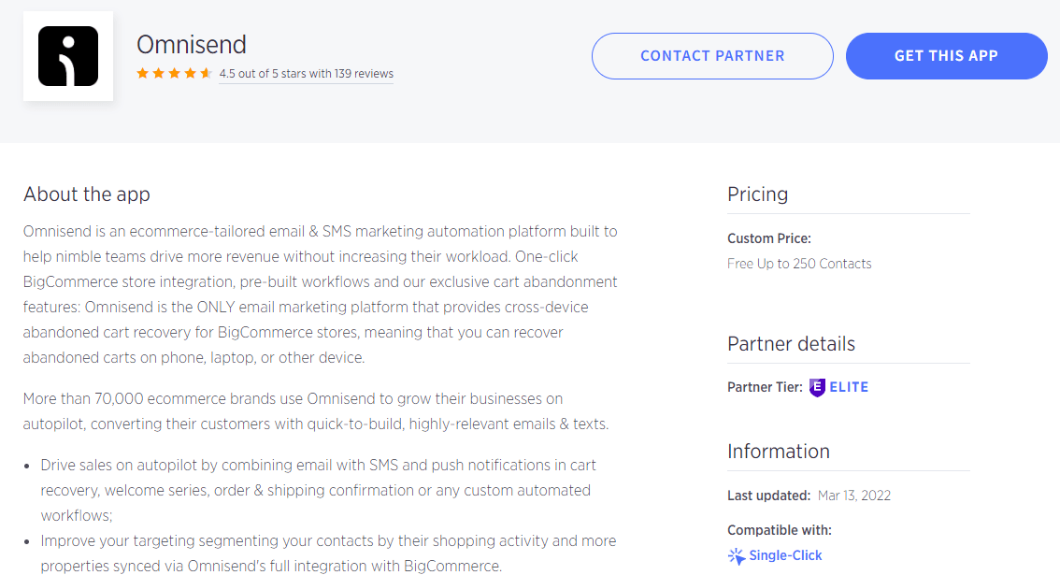Click the paragraph starting 'Omnisend is an ecommerce-tailored'
This screenshot has width=1060, height=575.
(x=321, y=295)
